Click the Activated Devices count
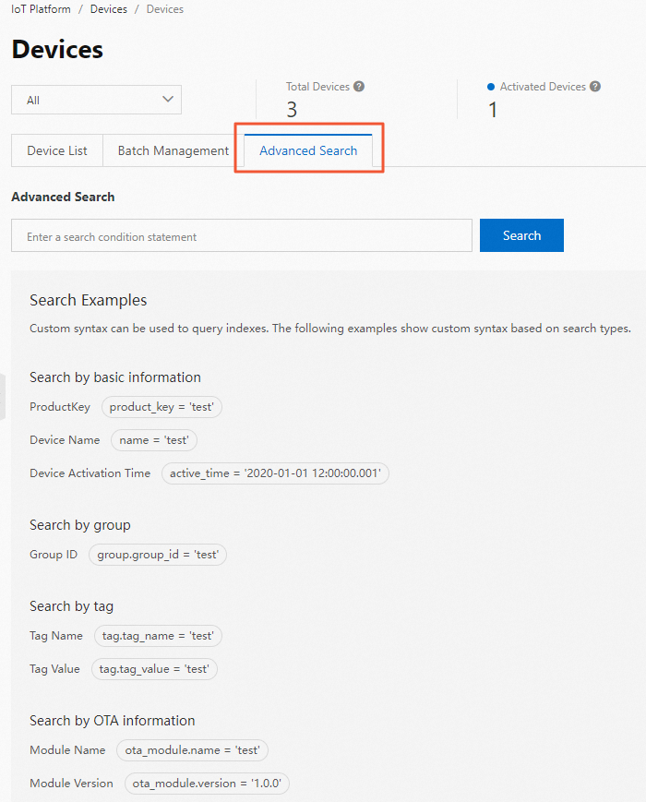 (493, 110)
